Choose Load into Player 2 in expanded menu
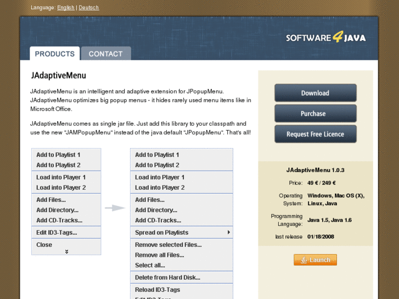Screen dimensions: 399x299 click(x=182, y=187)
